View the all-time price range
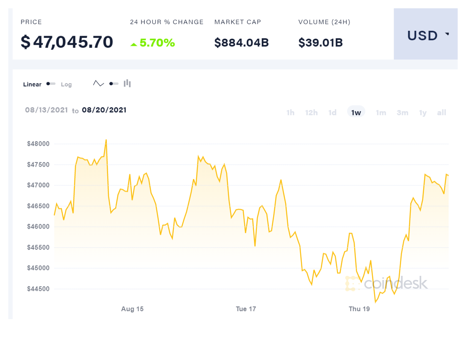Image resolution: width=466 pixels, height=344 pixels. click(x=441, y=113)
